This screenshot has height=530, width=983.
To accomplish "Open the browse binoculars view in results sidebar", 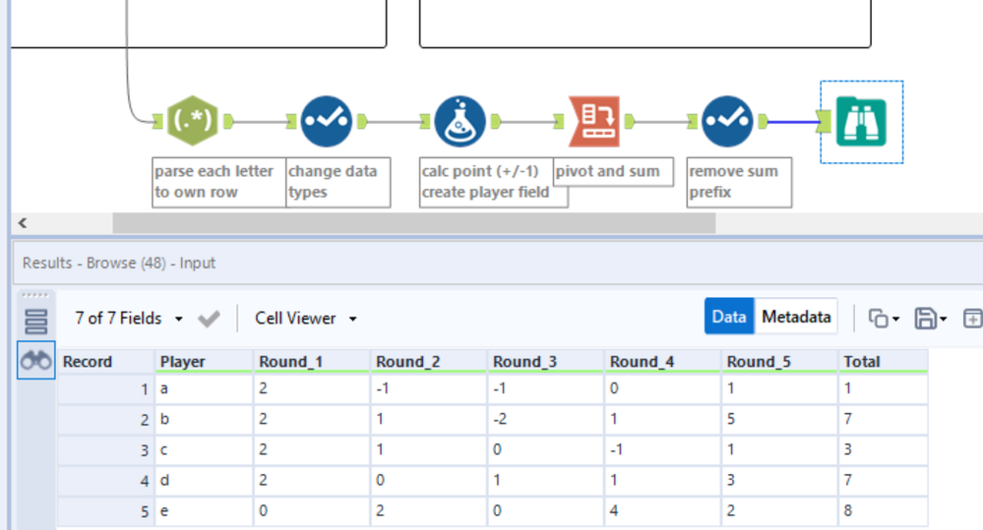I will [x=36, y=362].
